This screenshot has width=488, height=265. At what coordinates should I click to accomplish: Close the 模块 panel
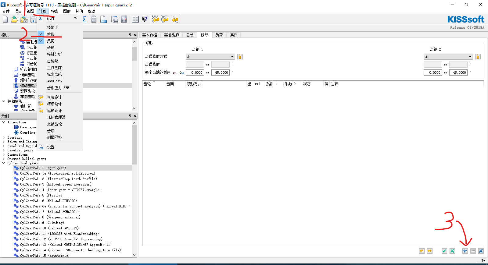tap(135, 35)
